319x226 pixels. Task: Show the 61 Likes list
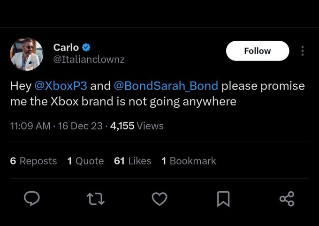click(132, 161)
